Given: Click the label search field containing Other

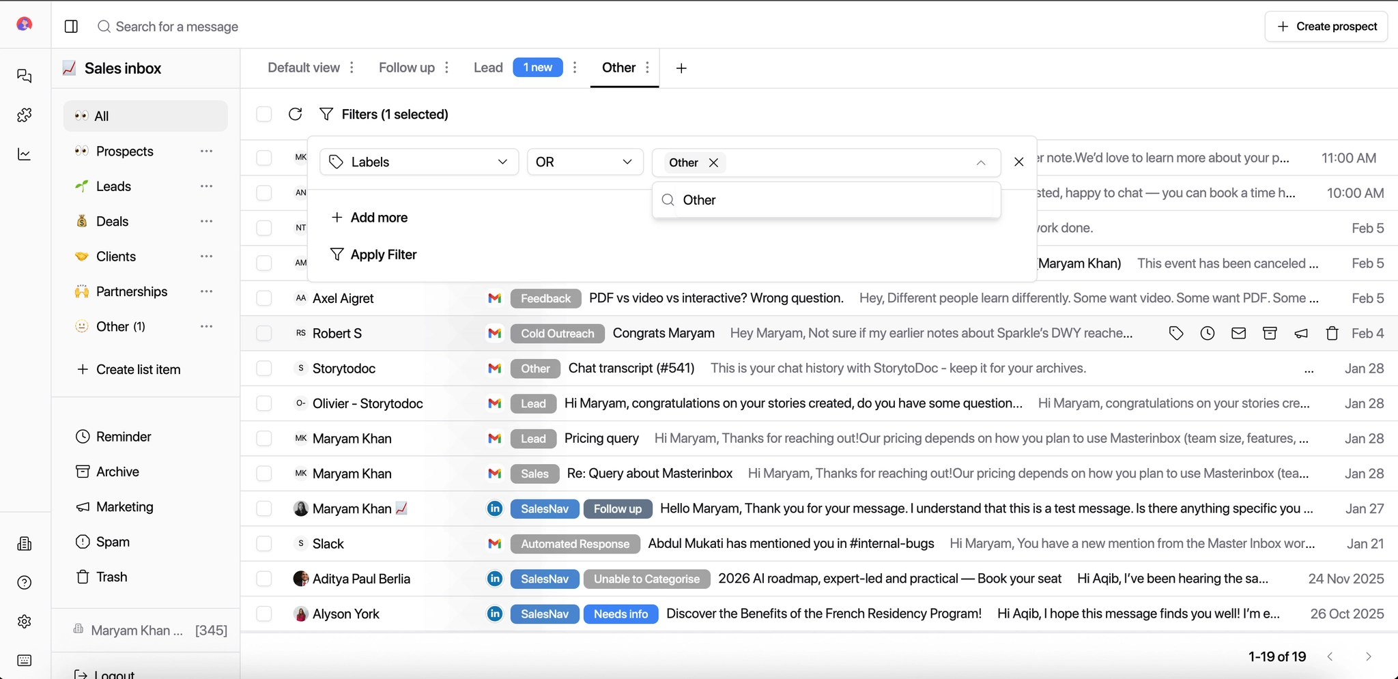Looking at the screenshot, I should [833, 200].
